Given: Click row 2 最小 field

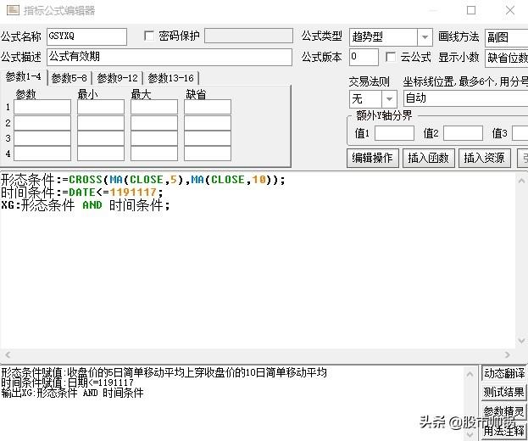Looking at the screenshot, I should (101, 123).
